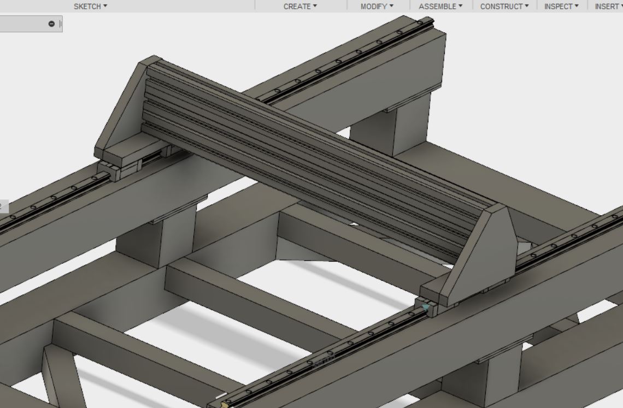The image size is (623, 408).
Task: Select the support post under left rail beam
Action: pyautogui.click(x=158, y=240)
